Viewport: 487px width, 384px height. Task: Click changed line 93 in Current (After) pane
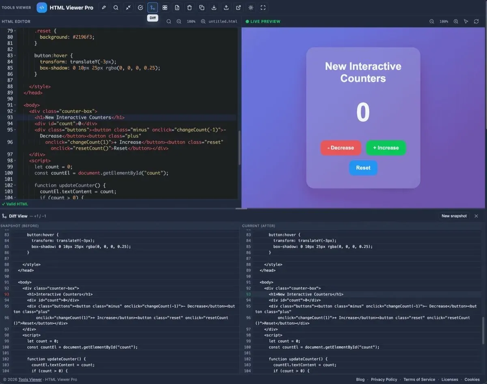click(361, 294)
